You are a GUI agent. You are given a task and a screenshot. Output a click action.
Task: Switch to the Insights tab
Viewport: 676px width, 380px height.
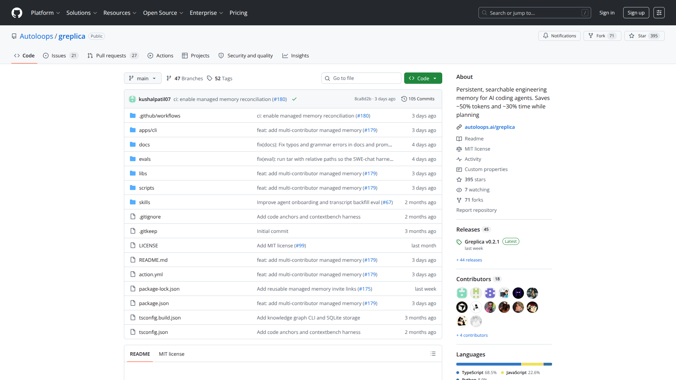tap(295, 56)
